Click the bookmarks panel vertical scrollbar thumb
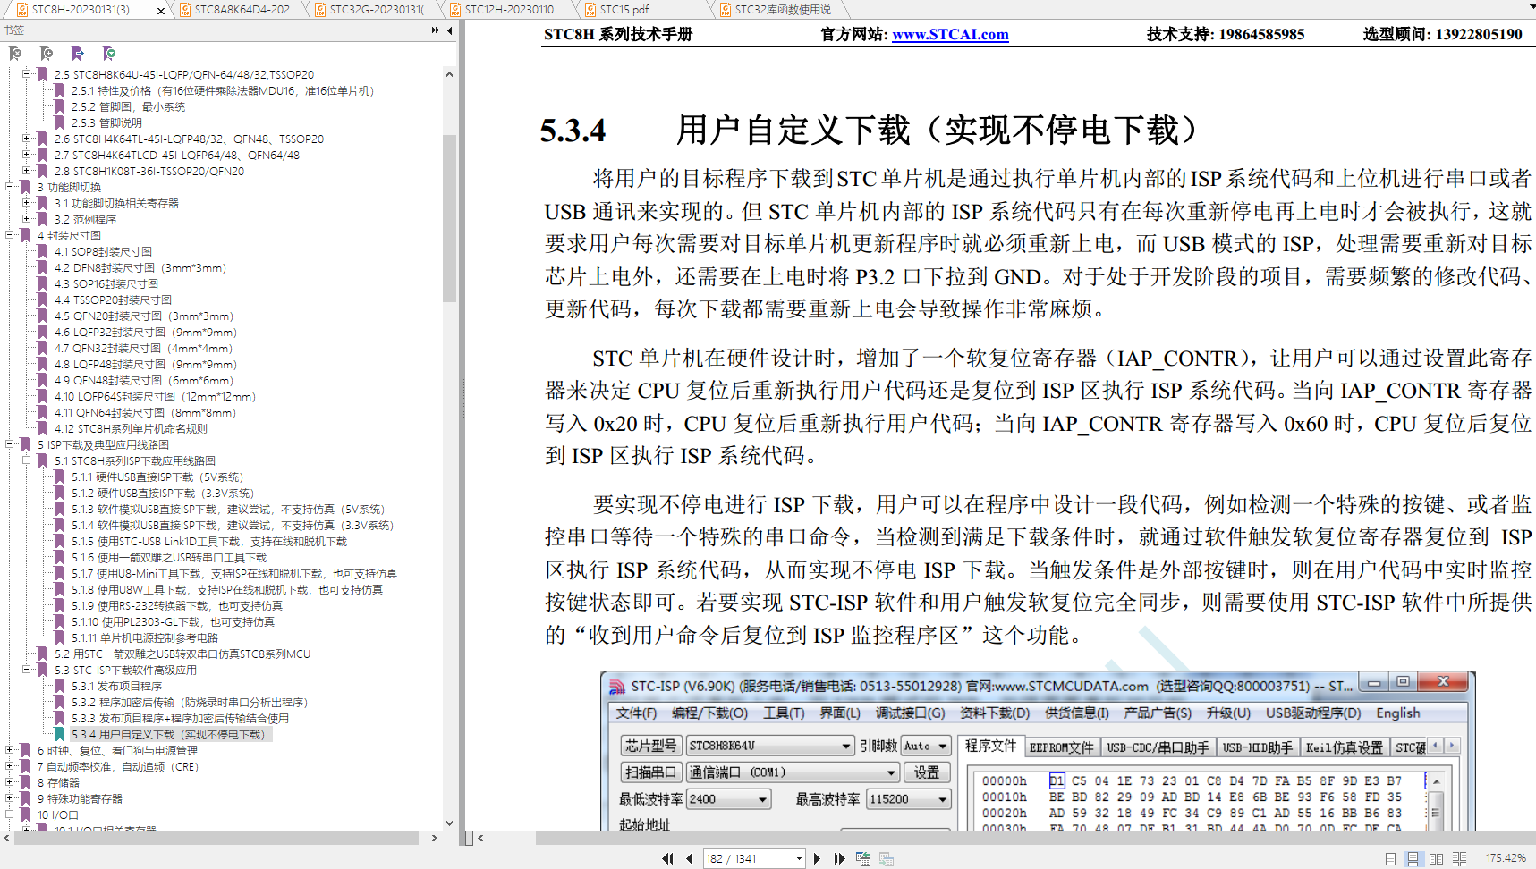 (449, 218)
